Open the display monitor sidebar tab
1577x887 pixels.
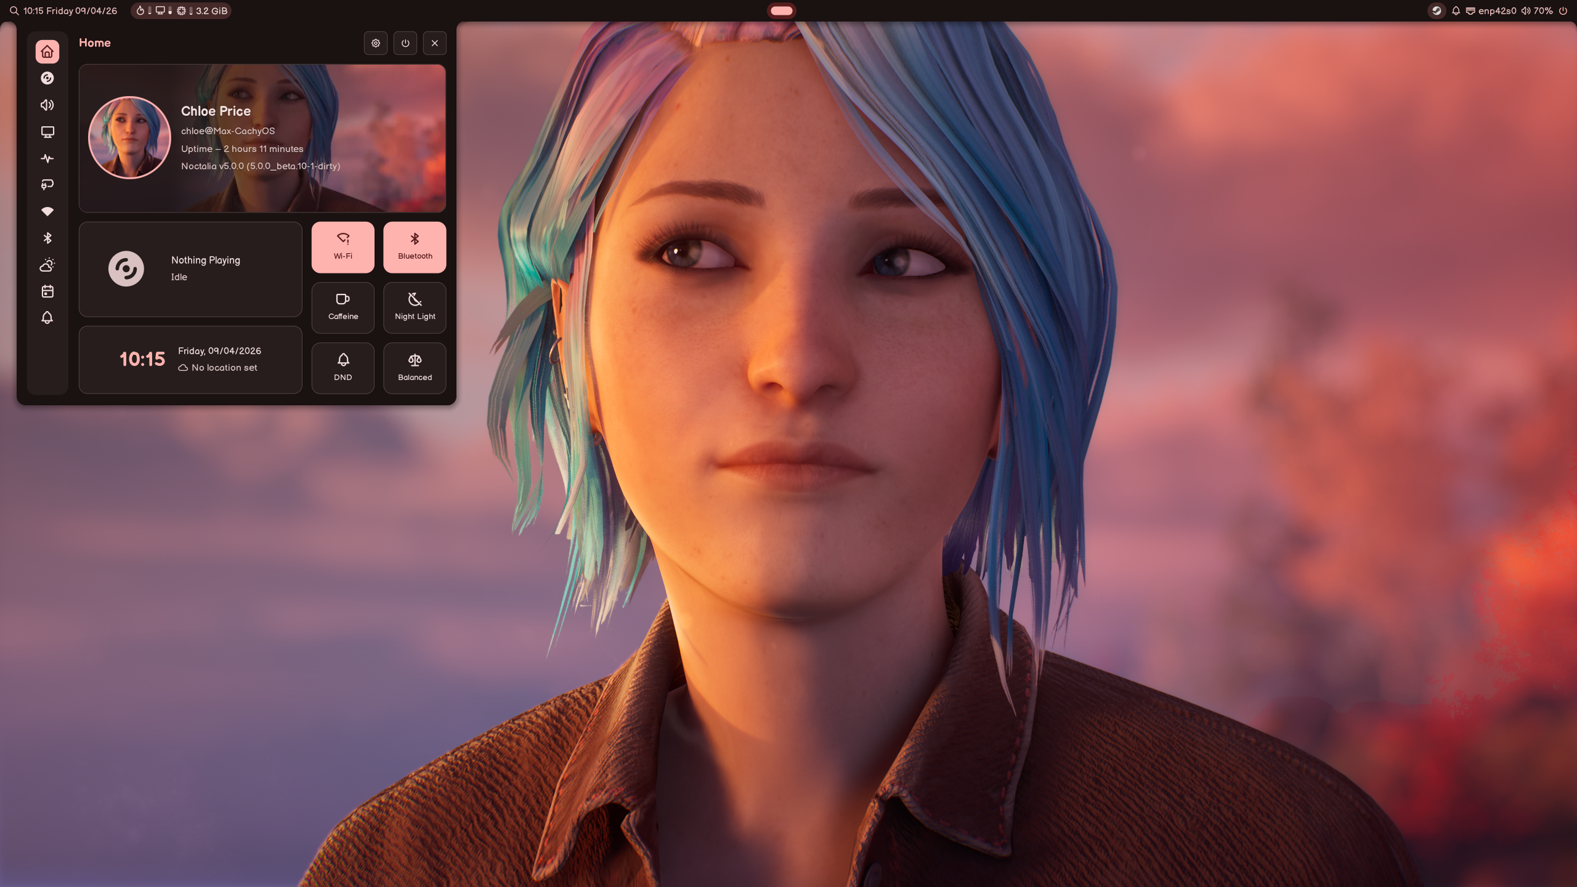click(47, 132)
